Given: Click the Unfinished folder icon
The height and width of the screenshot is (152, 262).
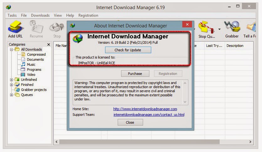Looking at the screenshot, I should click(x=17, y=79).
